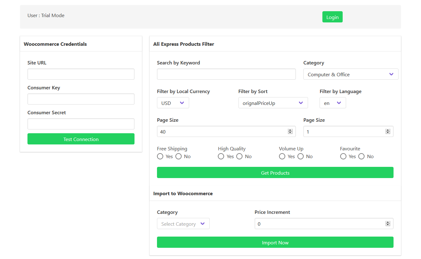Enable Yes for Volume Up

282,156
